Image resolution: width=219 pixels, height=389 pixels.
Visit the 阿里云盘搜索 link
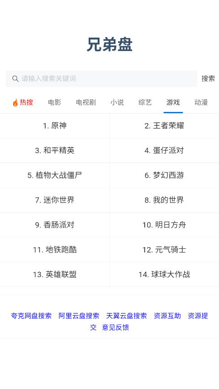coord(79,316)
